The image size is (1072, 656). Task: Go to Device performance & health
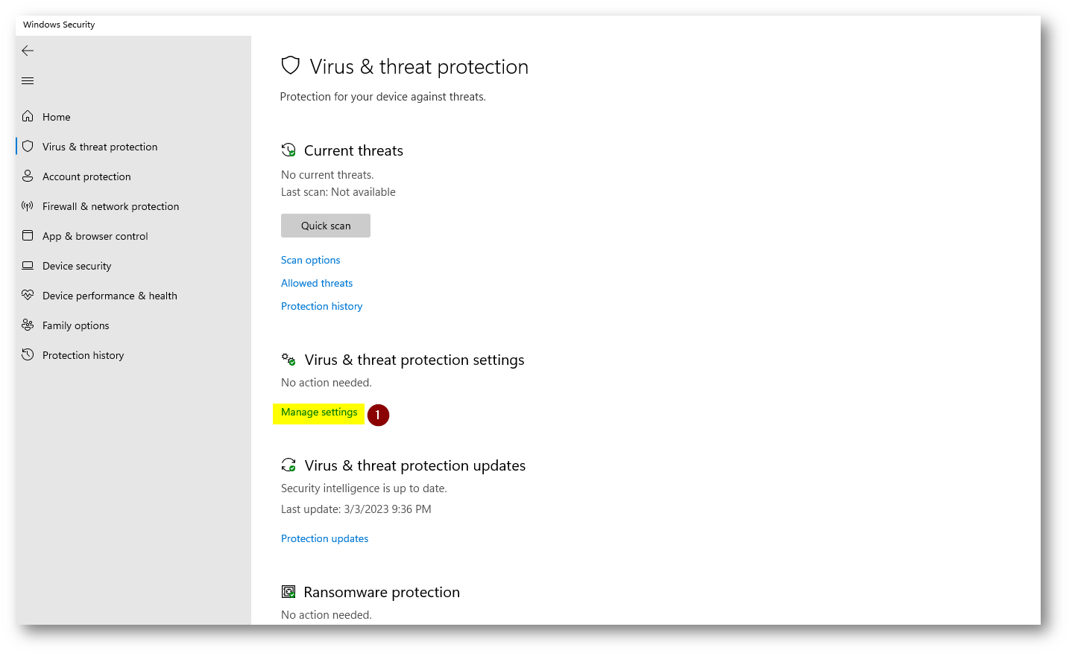pyautogui.click(x=110, y=296)
